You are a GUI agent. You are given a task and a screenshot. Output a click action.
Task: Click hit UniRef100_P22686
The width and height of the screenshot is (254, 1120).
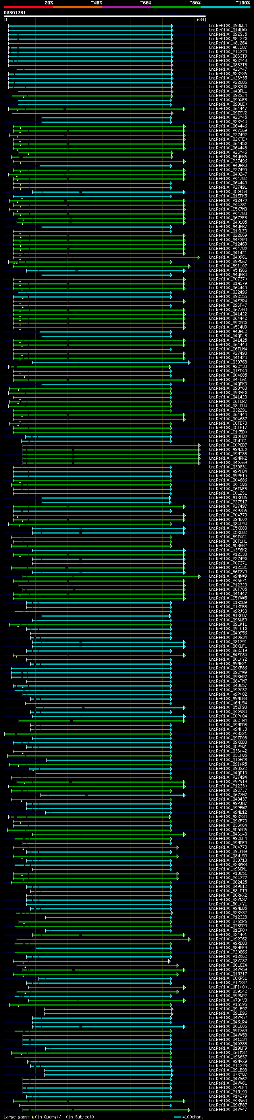pyautogui.click(x=228, y=83)
